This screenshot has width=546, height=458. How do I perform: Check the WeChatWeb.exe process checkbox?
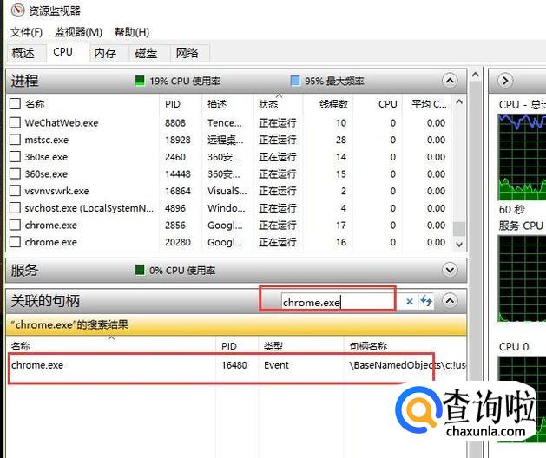point(15,122)
